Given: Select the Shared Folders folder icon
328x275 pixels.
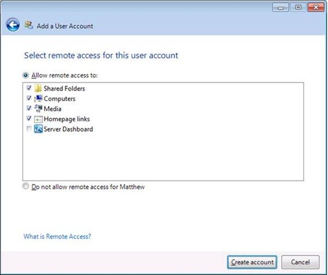Looking at the screenshot, I should pos(38,88).
